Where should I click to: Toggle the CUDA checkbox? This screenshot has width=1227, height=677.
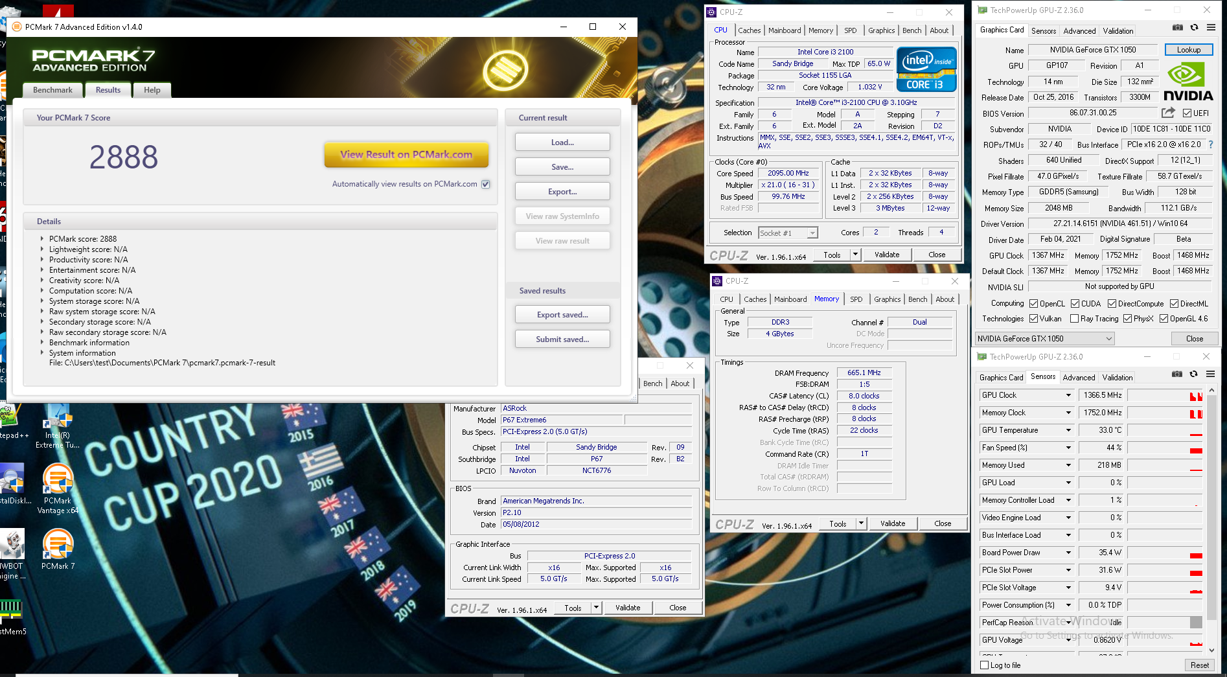click(x=1075, y=303)
